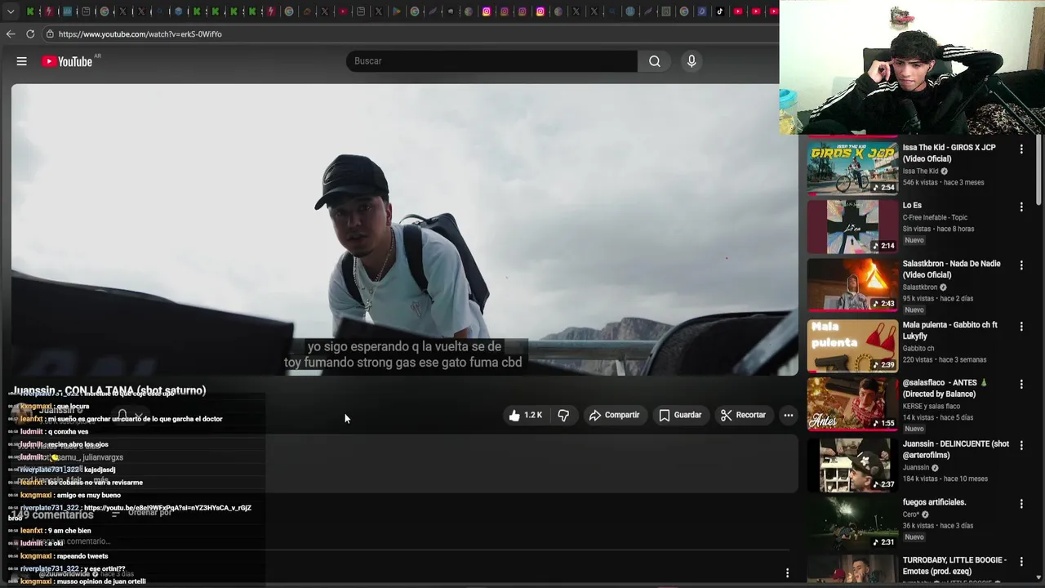Open options for salasflaco ANTES video

(x=1021, y=384)
